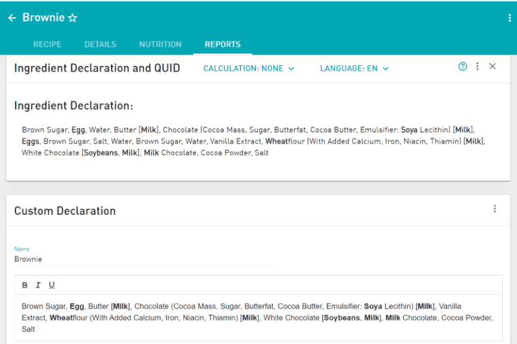Image resolution: width=517 pixels, height=344 pixels.
Task: Expand the Calculation: None dropdown
Action: point(248,69)
